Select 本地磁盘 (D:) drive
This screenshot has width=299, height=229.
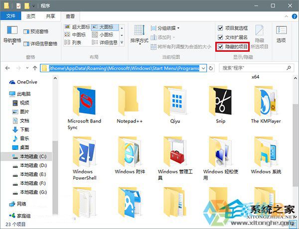pyautogui.click(x=30, y=165)
